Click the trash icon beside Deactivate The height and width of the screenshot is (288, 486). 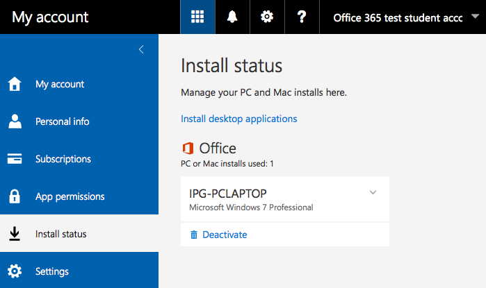pyautogui.click(x=194, y=235)
